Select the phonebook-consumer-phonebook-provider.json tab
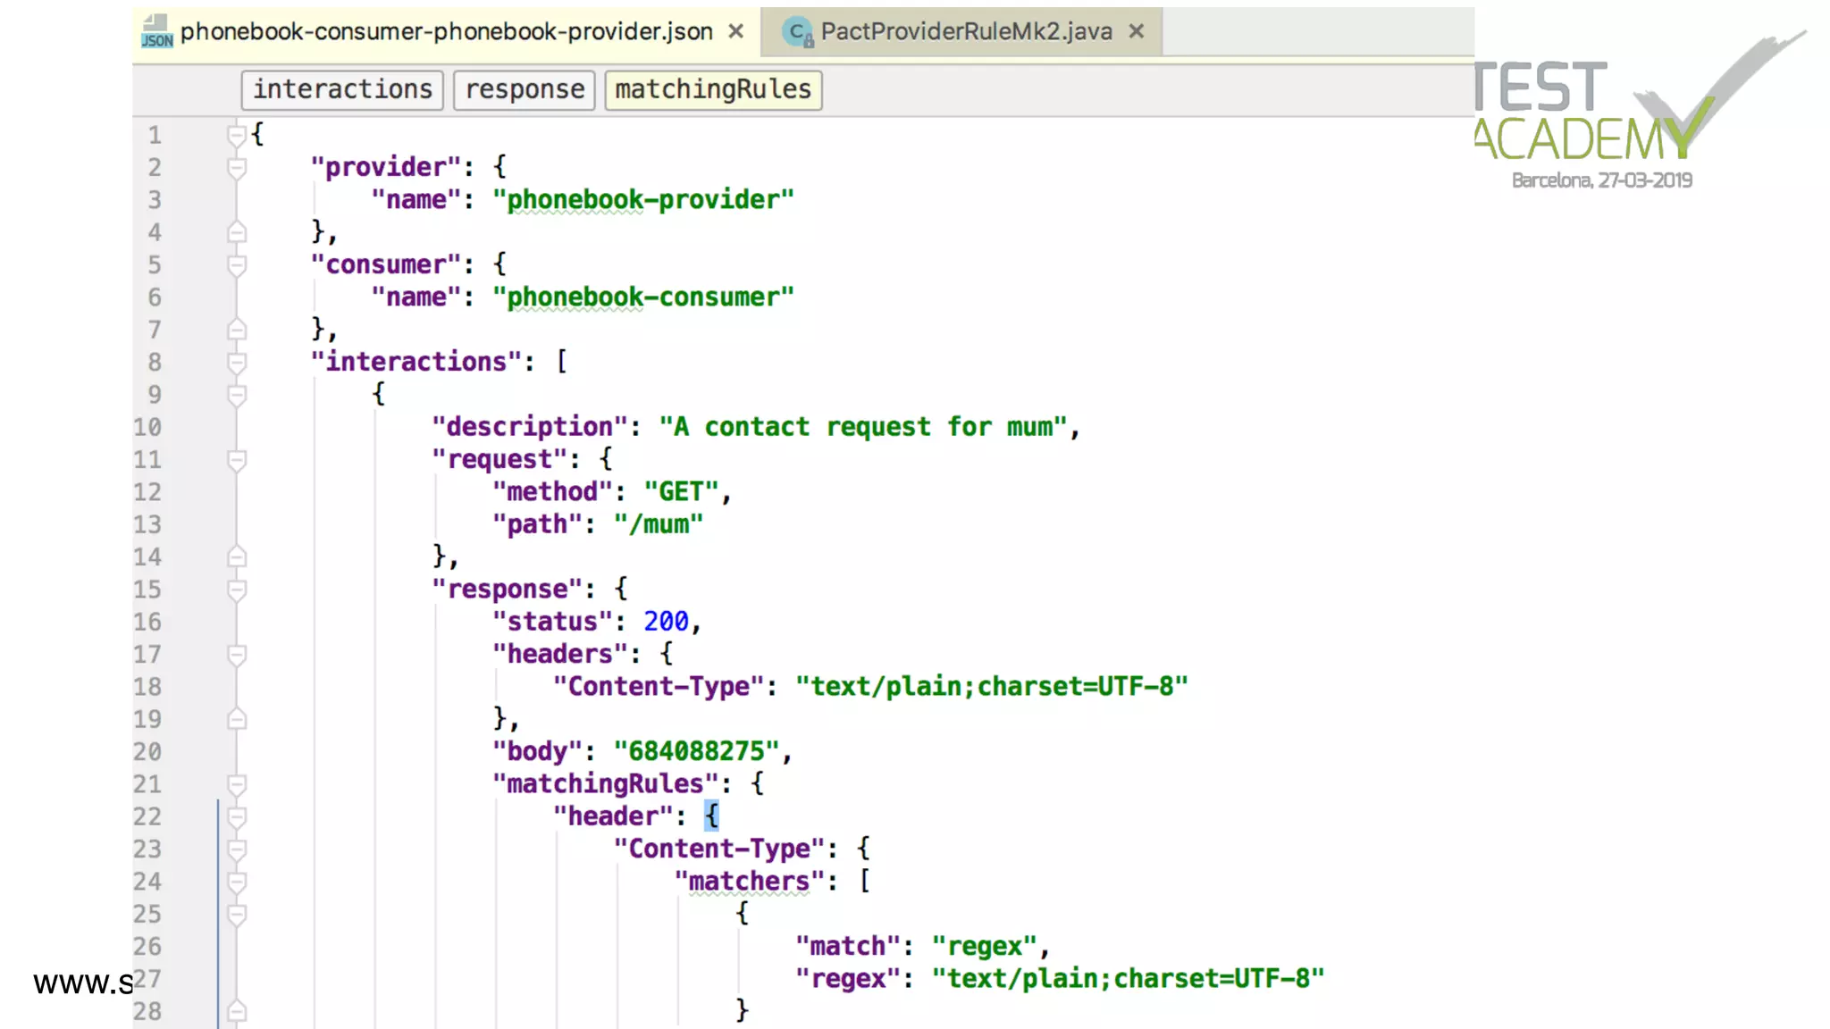 click(446, 32)
